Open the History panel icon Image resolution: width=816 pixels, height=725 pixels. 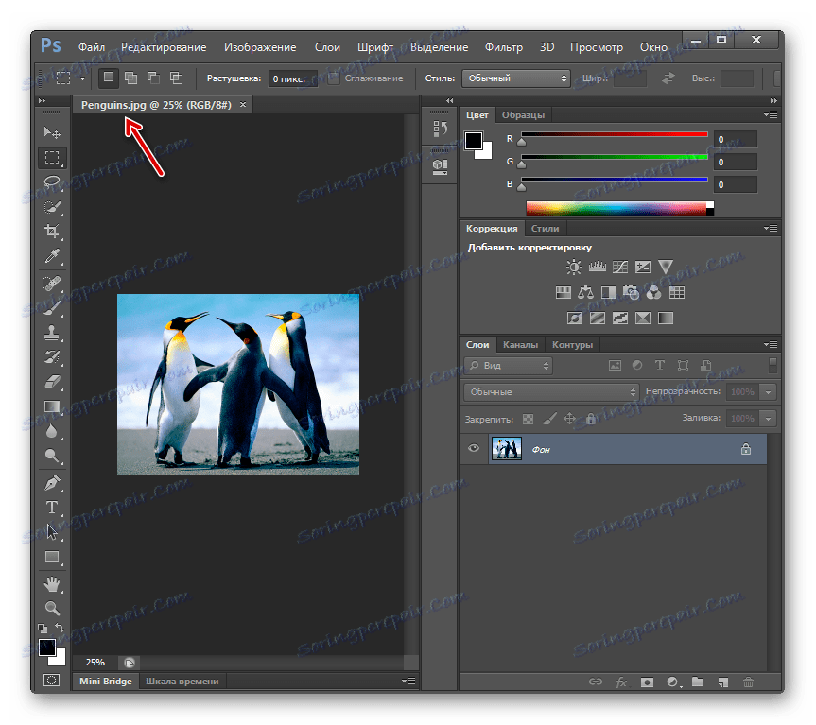coord(440,129)
